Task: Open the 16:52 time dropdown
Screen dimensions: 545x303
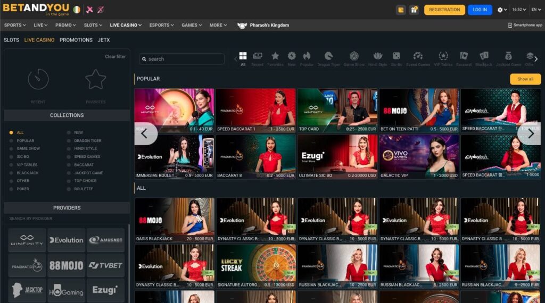Action: (519, 10)
